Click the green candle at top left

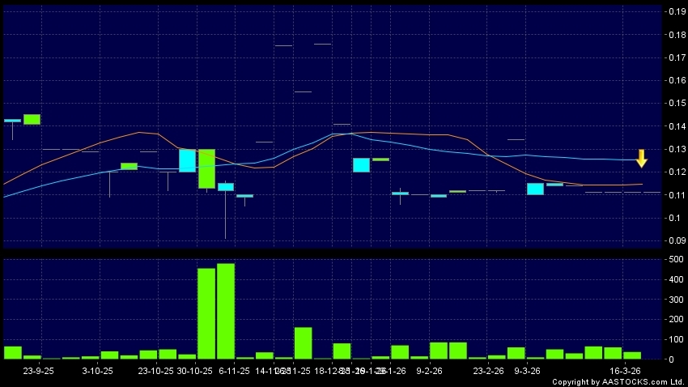coord(32,119)
